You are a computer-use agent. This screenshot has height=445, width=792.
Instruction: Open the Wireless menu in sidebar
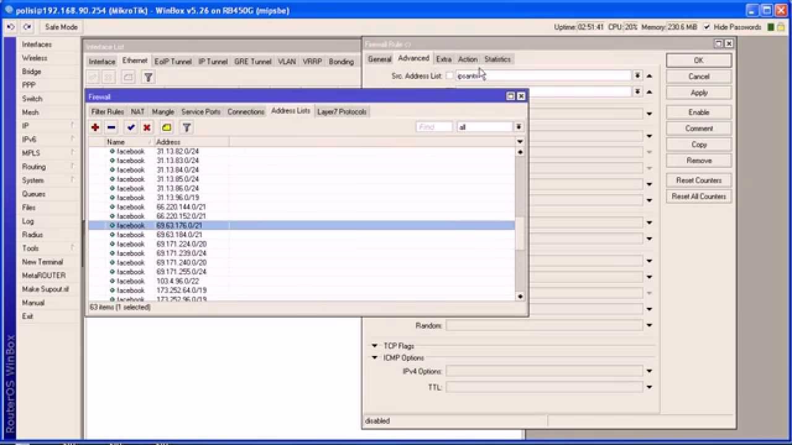coord(35,58)
